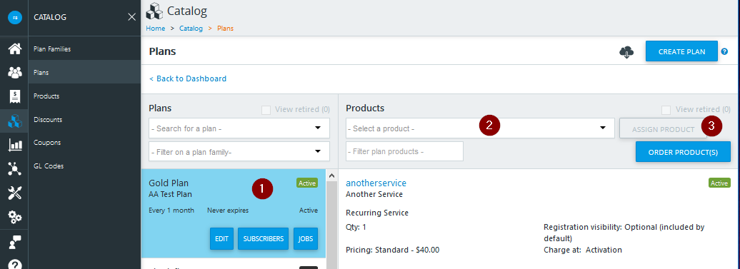Click the Create Plan button
This screenshot has width=740, height=269.
pyautogui.click(x=681, y=51)
